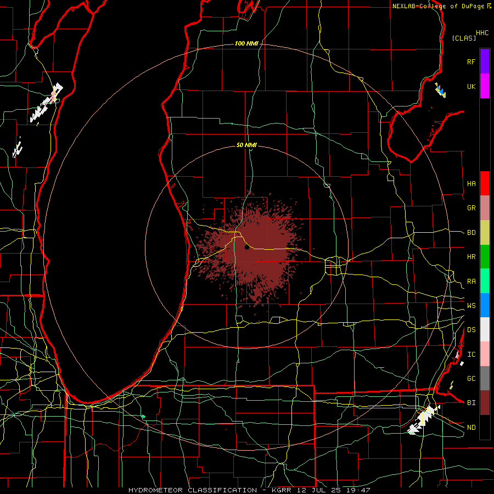Screen dimensions: 494x494
Task: Click the black radar site dot at center
Action: pos(247,248)
